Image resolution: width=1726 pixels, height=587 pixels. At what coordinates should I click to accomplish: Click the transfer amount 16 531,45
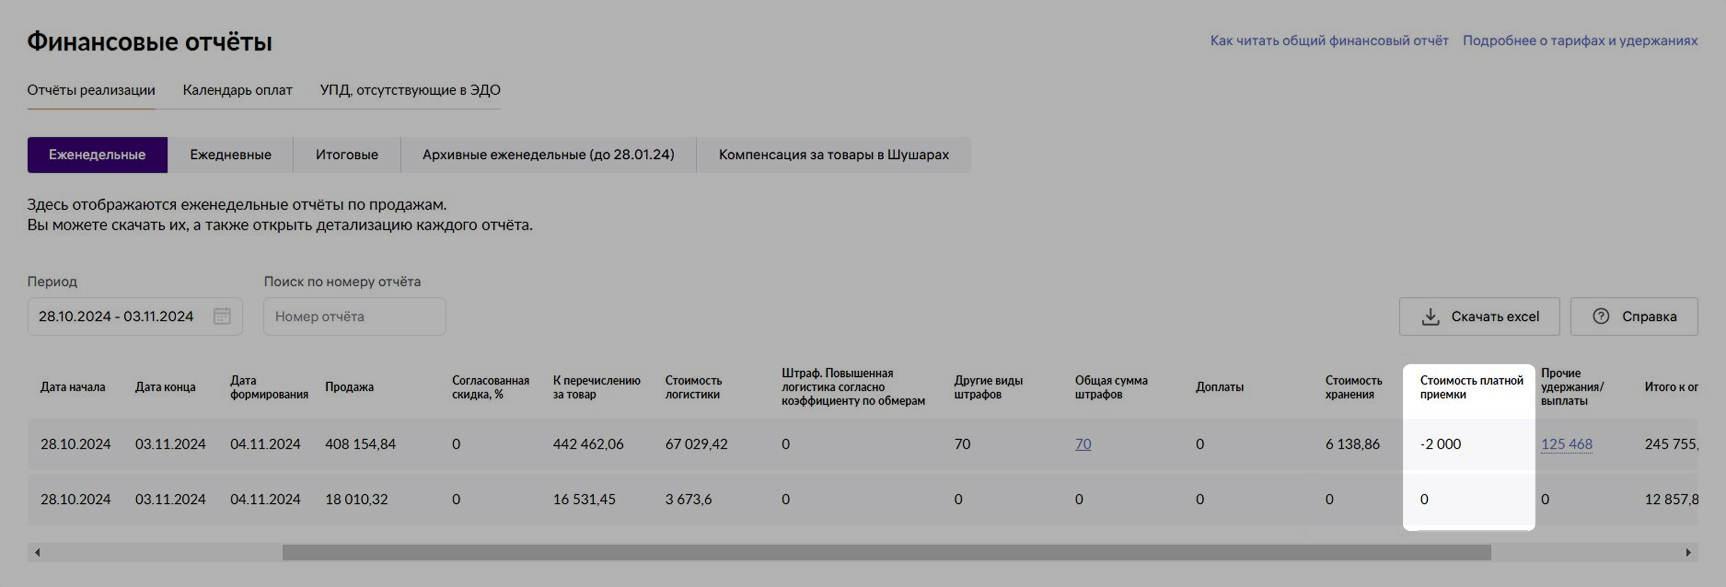pyautogui.click(x=584, y=499)
